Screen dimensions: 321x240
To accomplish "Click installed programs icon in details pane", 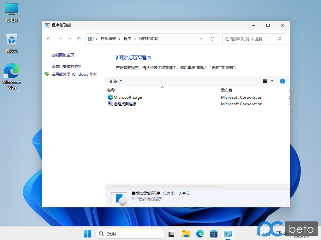I will pos(119,198).
